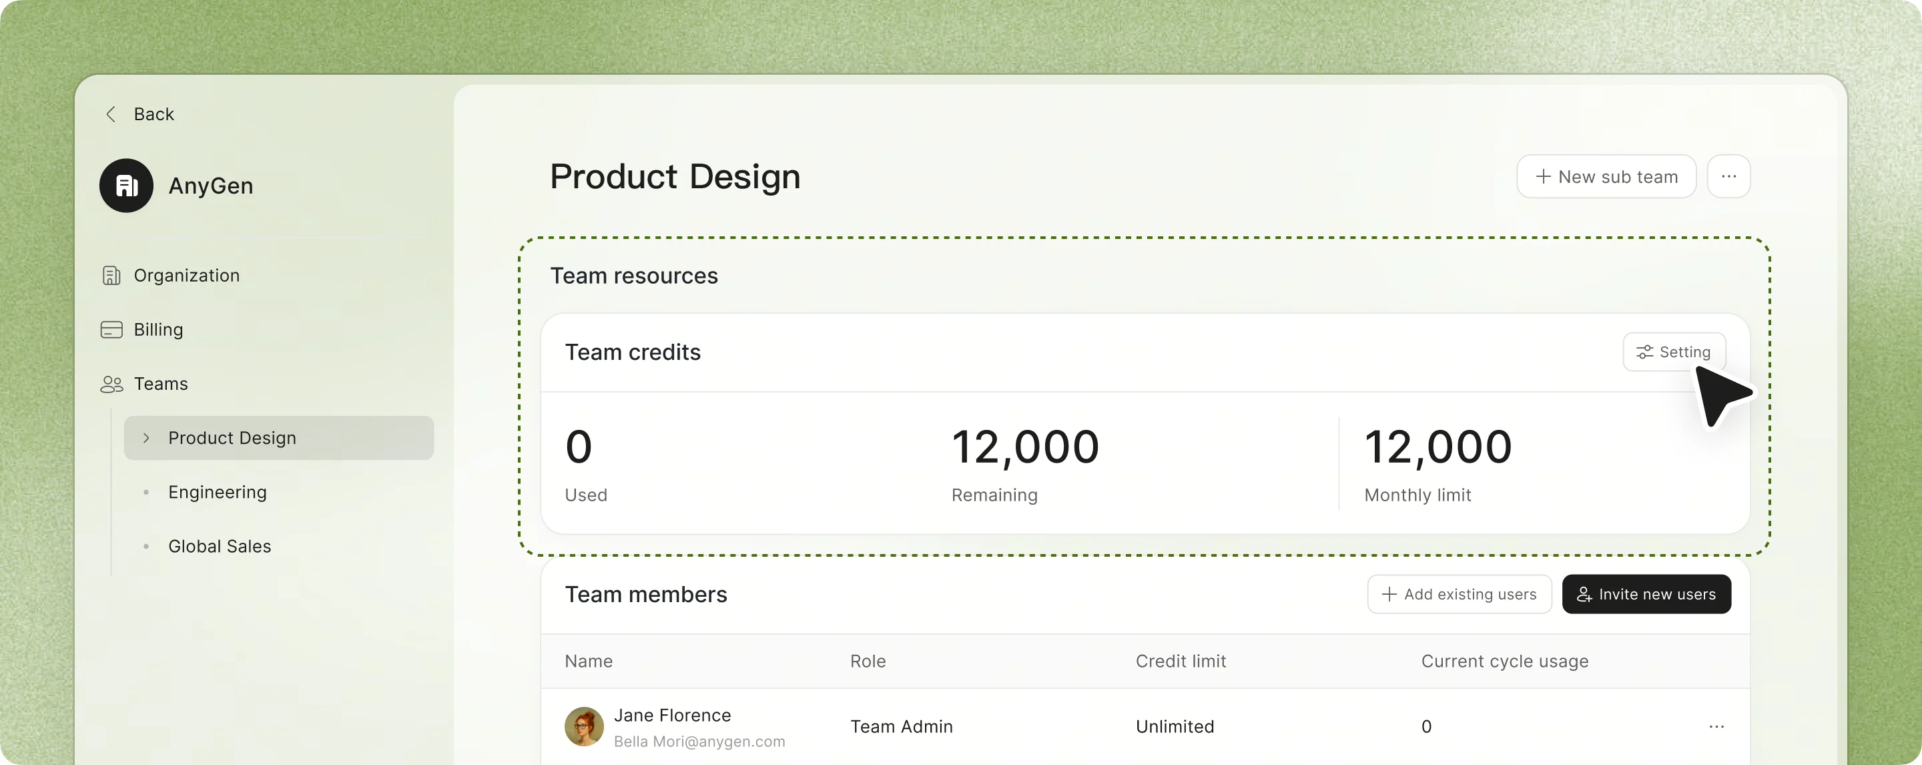Open the Teams section in the sidebar
Screen dimensions: 1922x765
pos(160,384)
